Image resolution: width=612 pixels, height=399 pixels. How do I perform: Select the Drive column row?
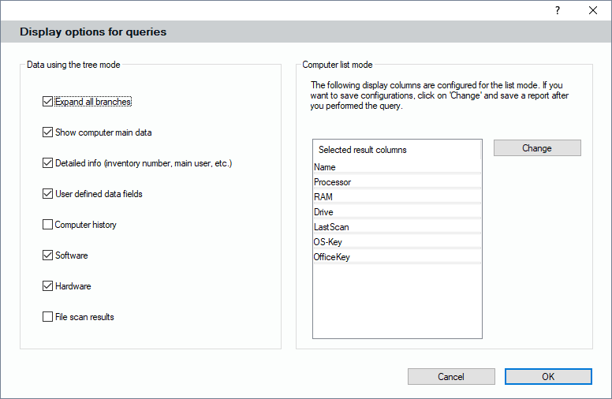click(x=397, y=212)
